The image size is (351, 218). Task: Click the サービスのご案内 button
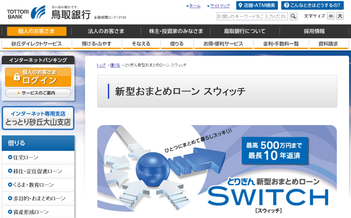[38, 93]
